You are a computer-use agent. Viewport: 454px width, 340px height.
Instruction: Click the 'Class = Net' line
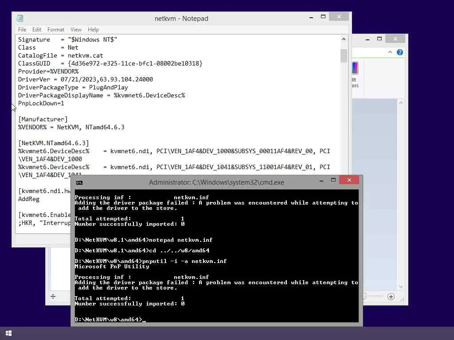(48, 47)
